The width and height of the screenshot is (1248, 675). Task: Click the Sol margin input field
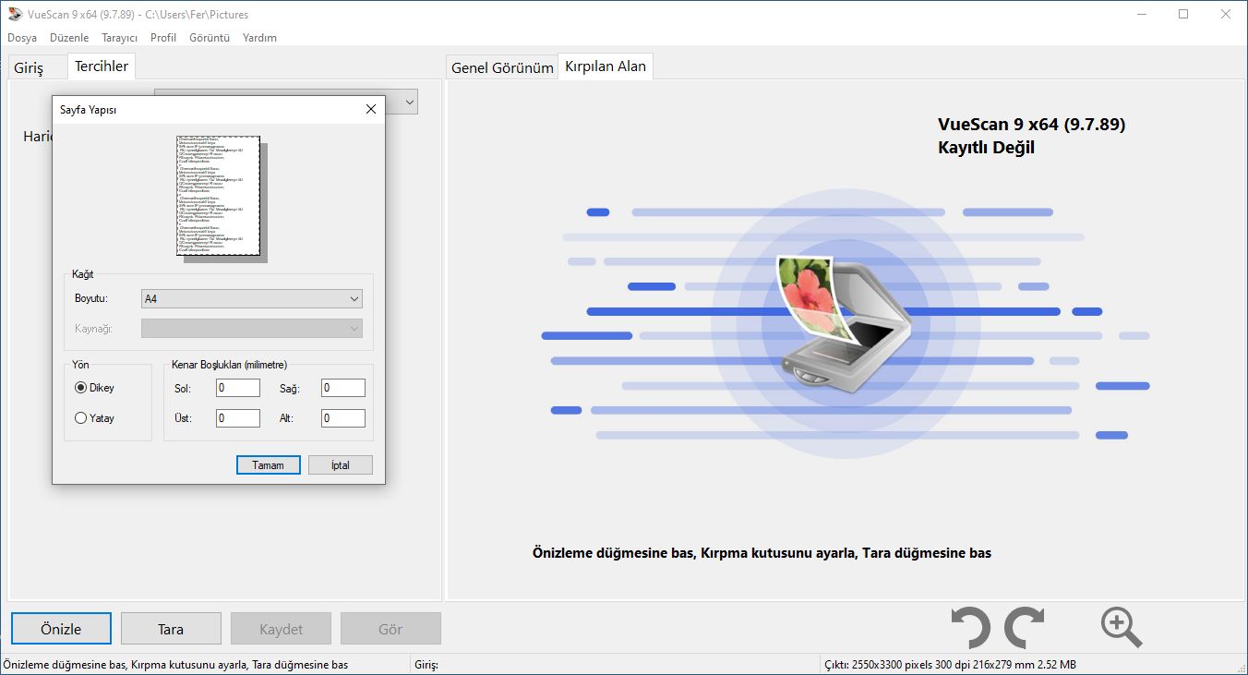tap(238, 389)
